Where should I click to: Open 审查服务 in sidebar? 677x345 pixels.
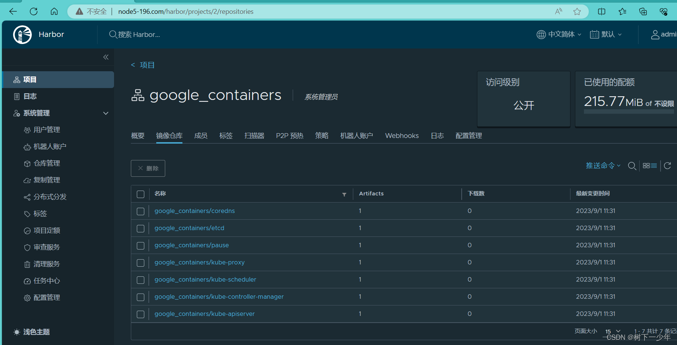[47, 247]
